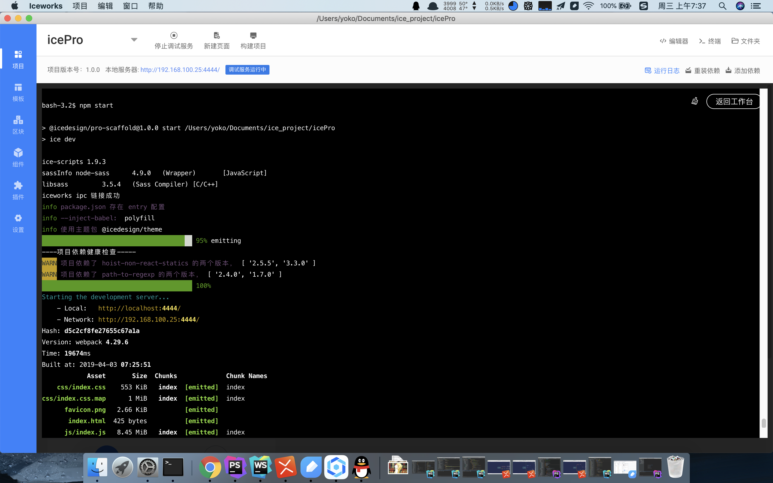Click the 项目版本号 1.0.0 text
Screen dimensions: 773x483
click(x=74, y=70)
